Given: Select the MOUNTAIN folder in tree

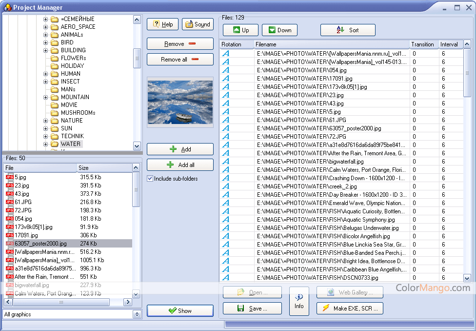Looking at the screenshot, I should 75,97.
